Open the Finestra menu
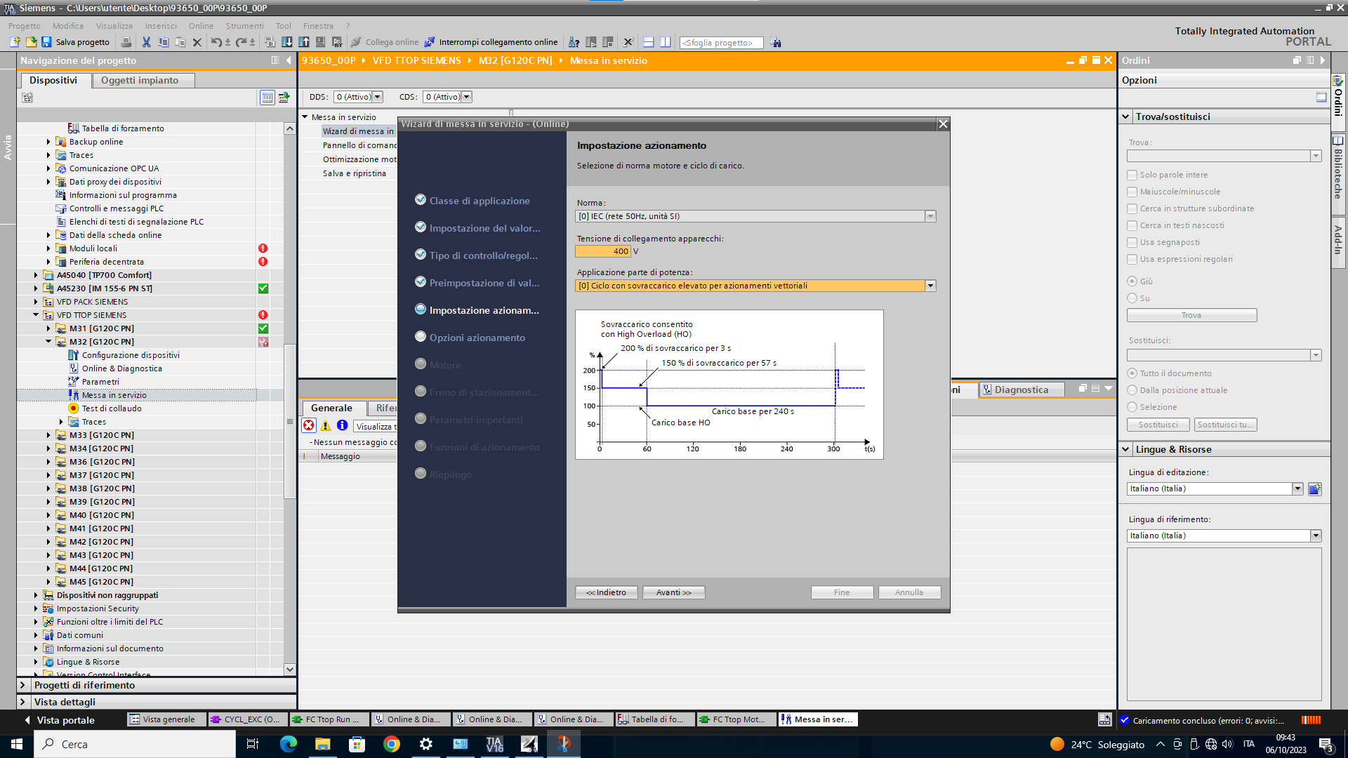1348x758 pixels. click(x=318, y=26)
